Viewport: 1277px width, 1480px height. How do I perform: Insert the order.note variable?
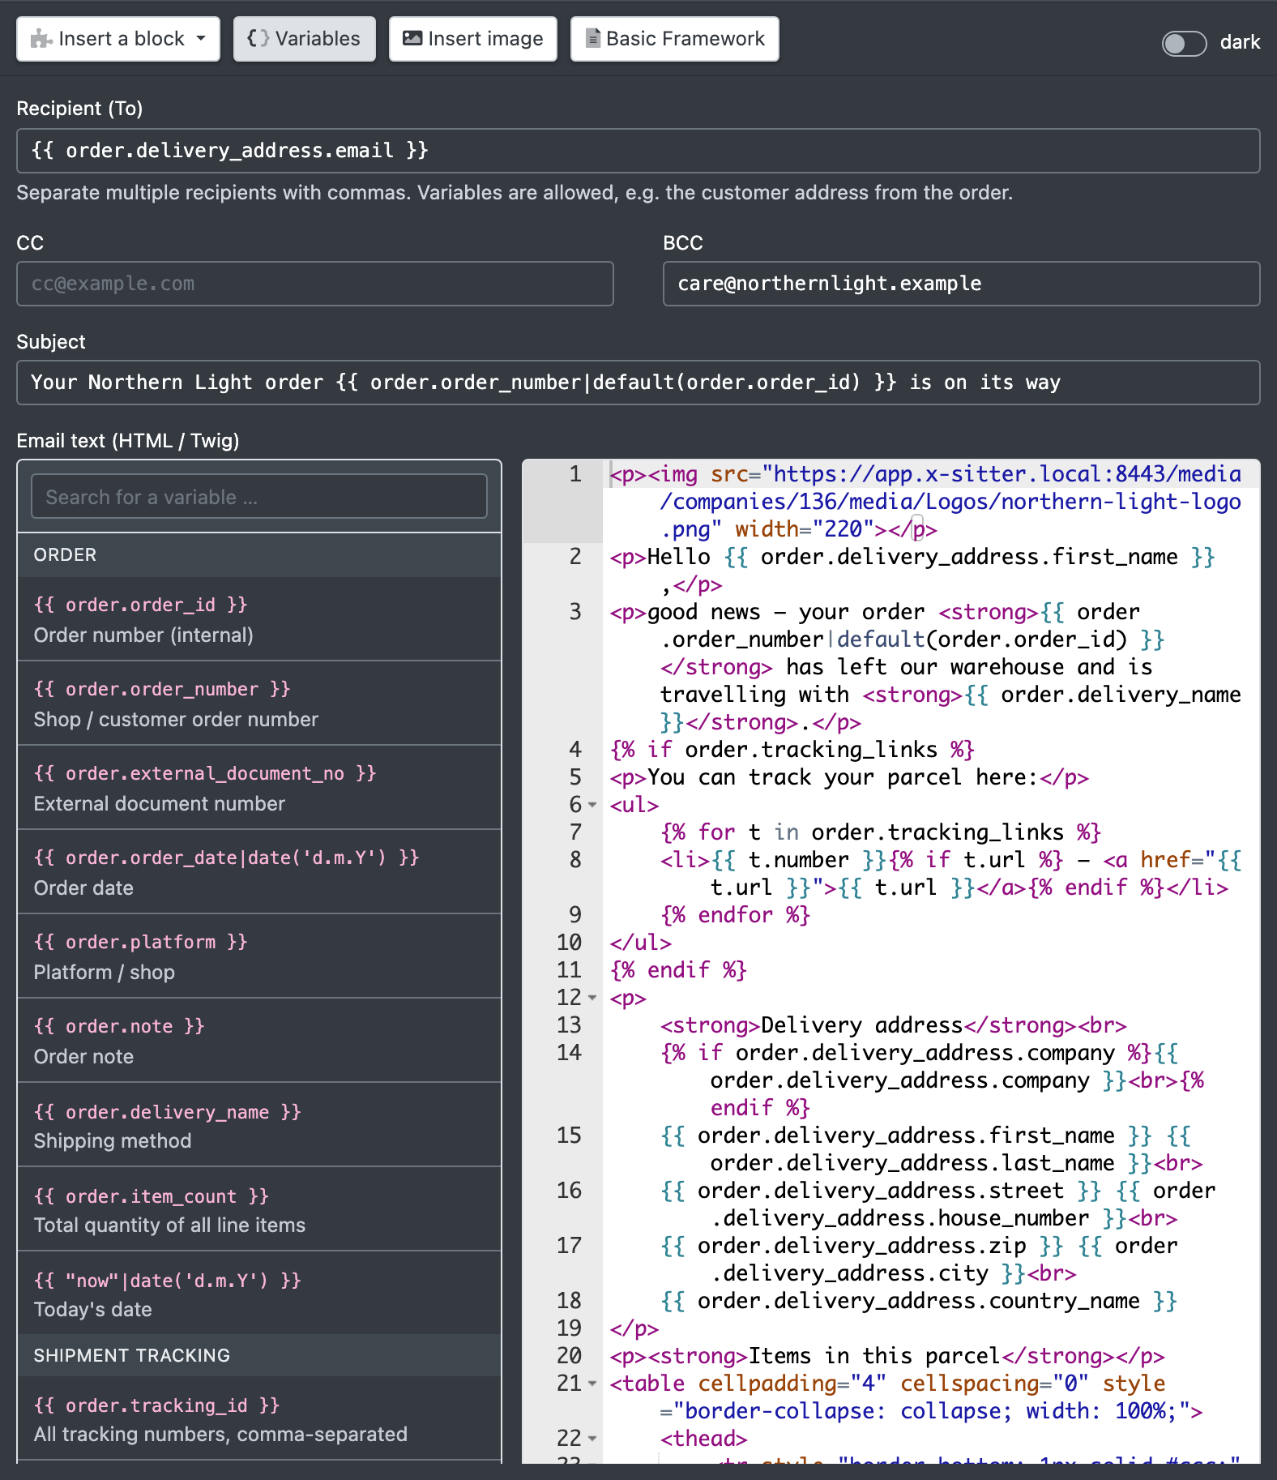(x=259, y=1041)
